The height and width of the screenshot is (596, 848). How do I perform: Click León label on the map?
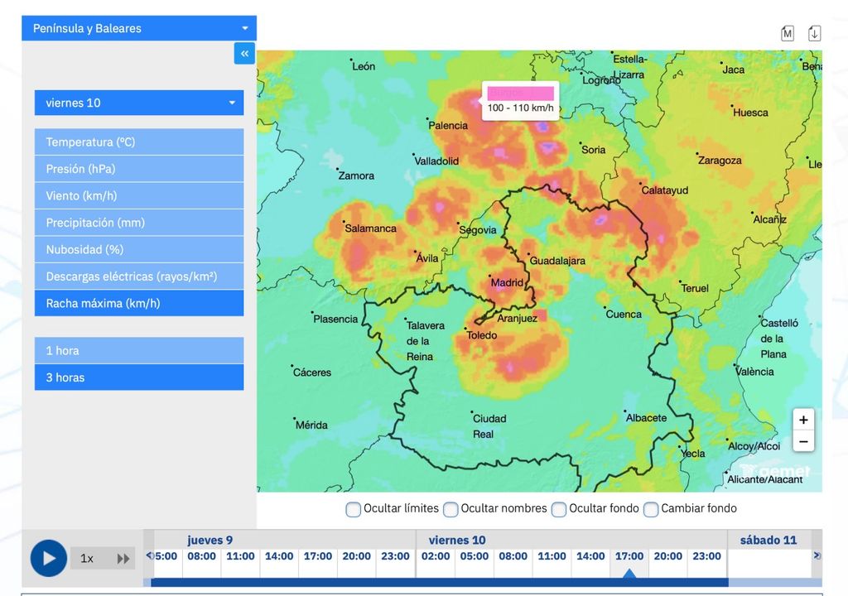364,66
